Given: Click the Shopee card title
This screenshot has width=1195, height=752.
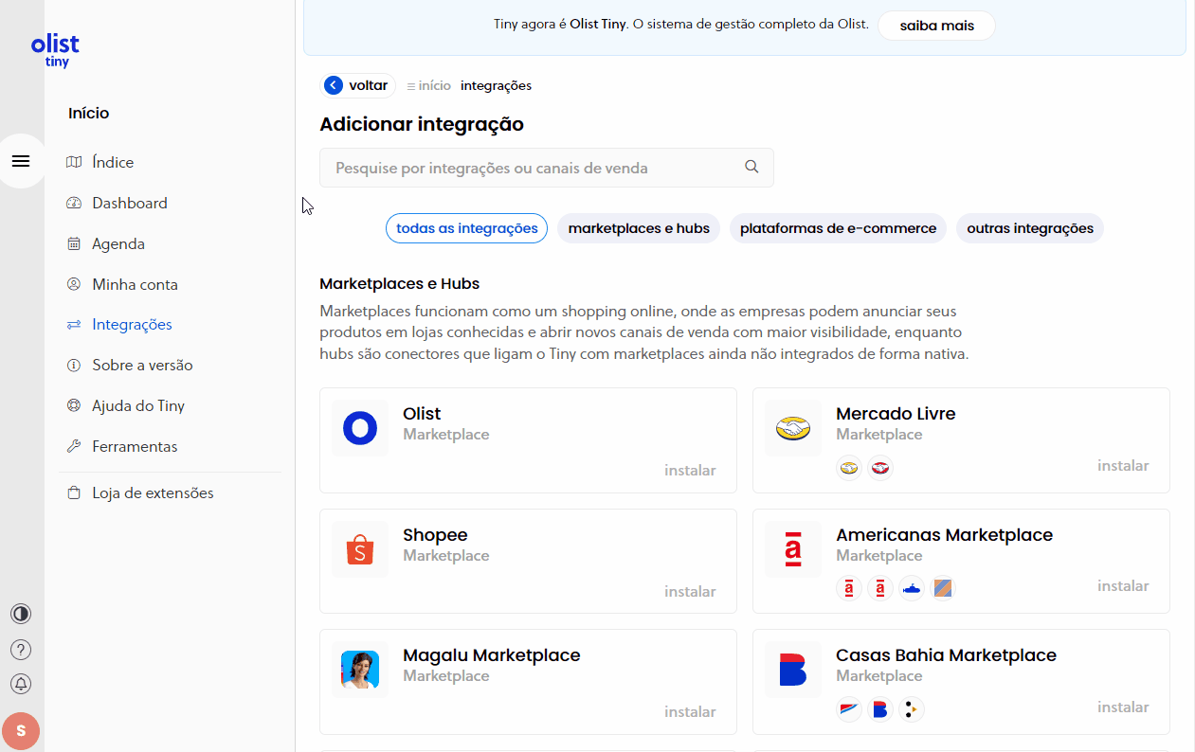Looking at the screenshot, I should [x=435, y=535].
